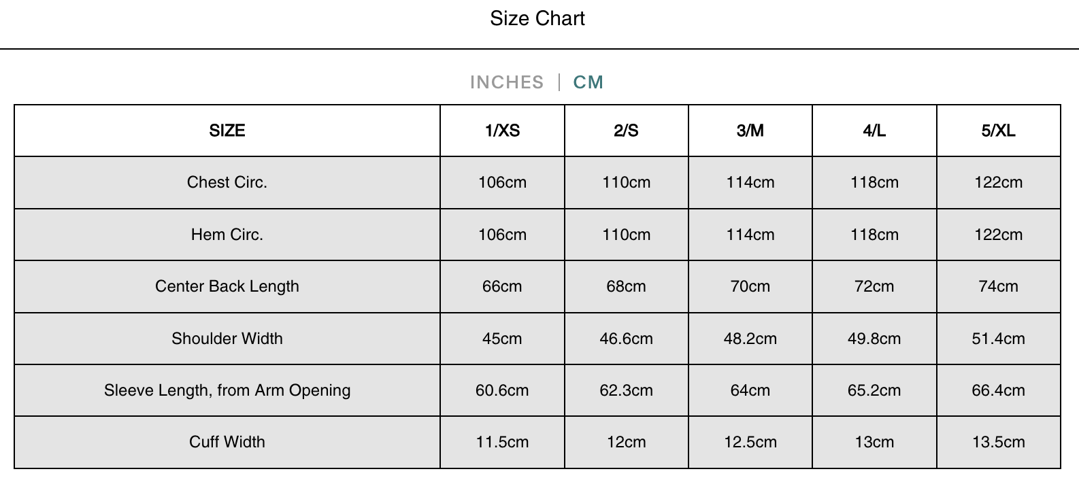The height and width of the screenshot is (480, 1079).
Task: Select the 4/L size column header
Action: pos(874,131)
